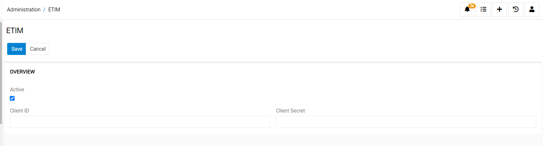
Task: Click the OVERVIEW section header
Action: (22, 72)
